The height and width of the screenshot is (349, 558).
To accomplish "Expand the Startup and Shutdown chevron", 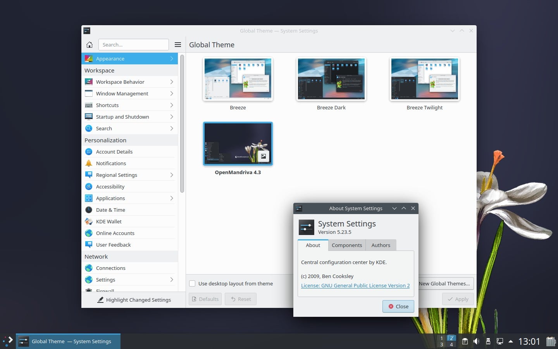I will pyautogui.click(x=172, y=117).
